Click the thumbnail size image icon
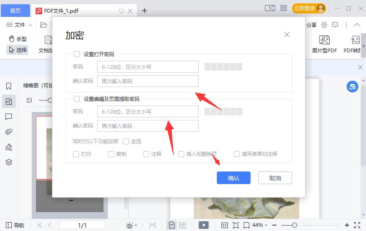 click(29, 101)
